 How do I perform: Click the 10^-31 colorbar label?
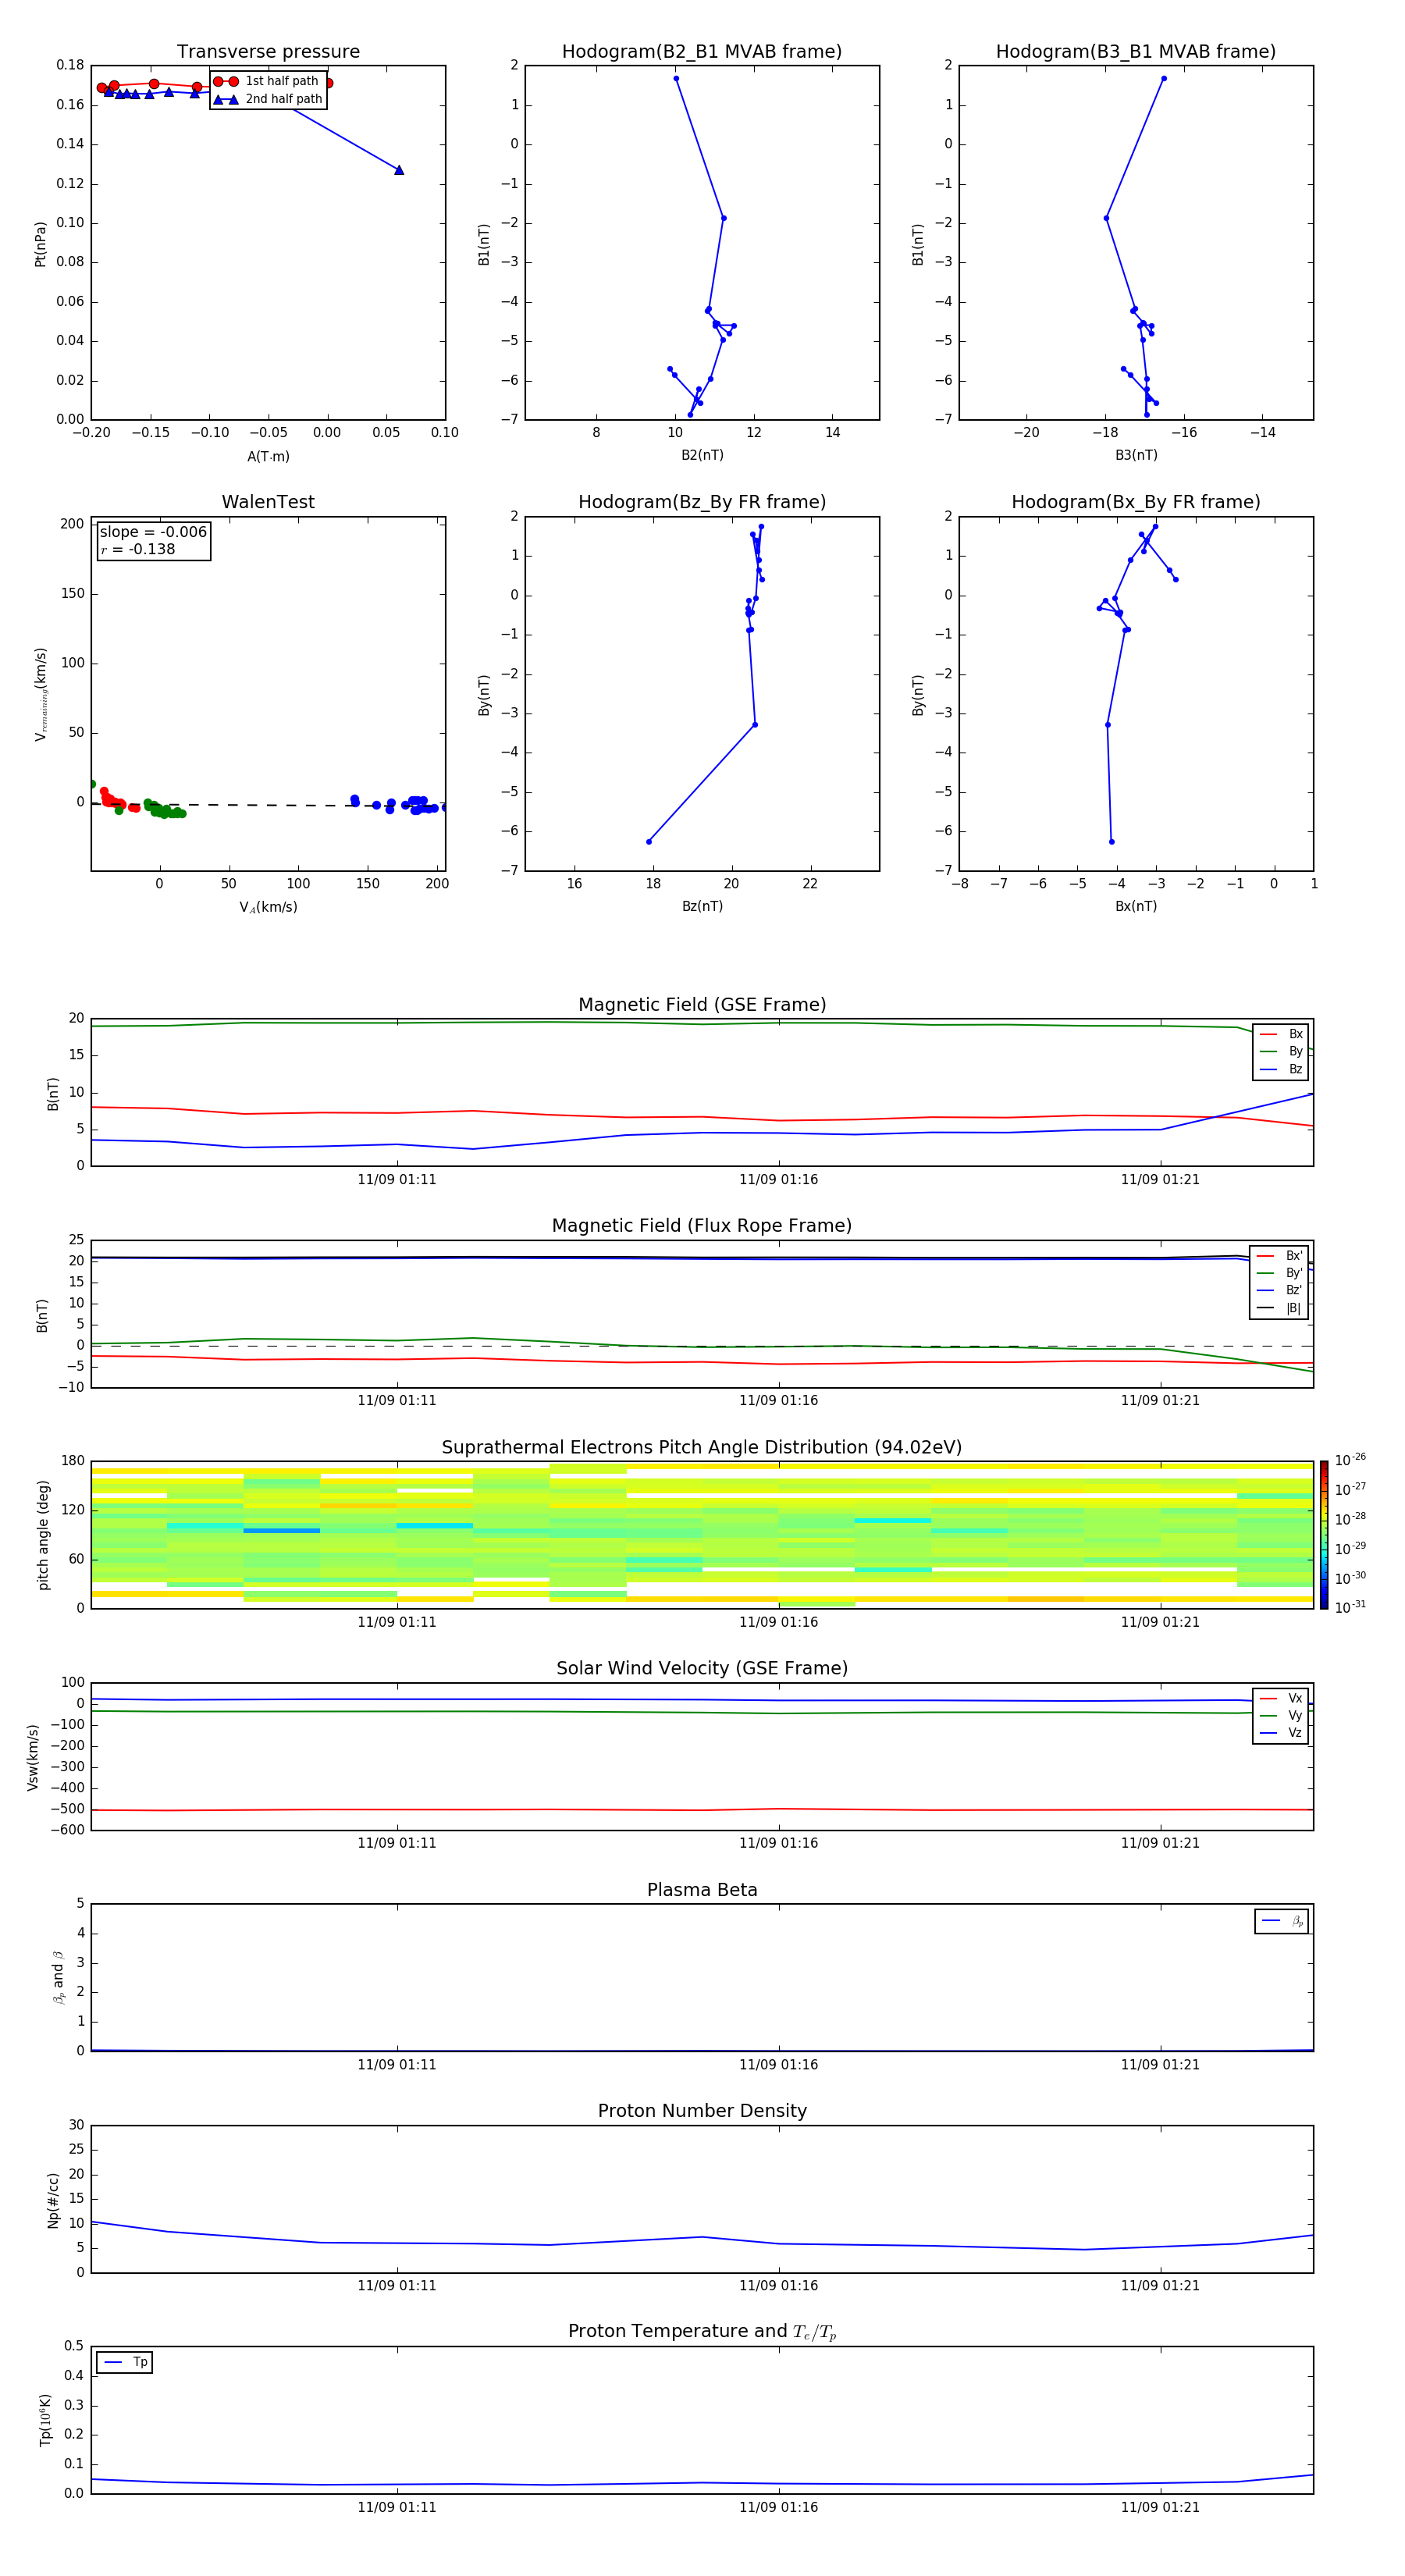(x=1350, y=1607)
